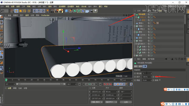Switch to the 对象 attribute tab

coord(145,66)
